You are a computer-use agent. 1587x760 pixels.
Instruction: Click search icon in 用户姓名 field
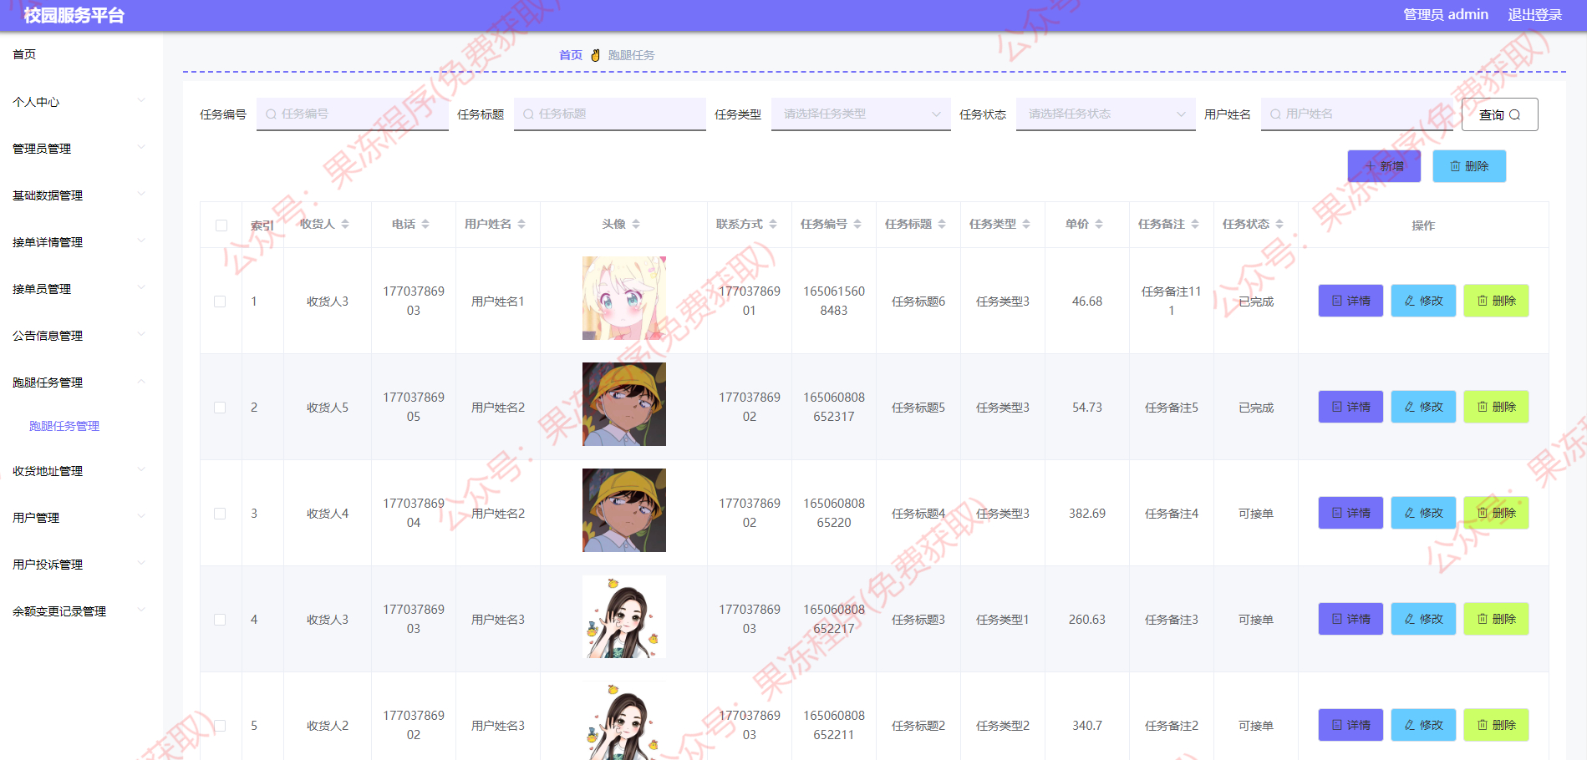[x=1275, y=114]
